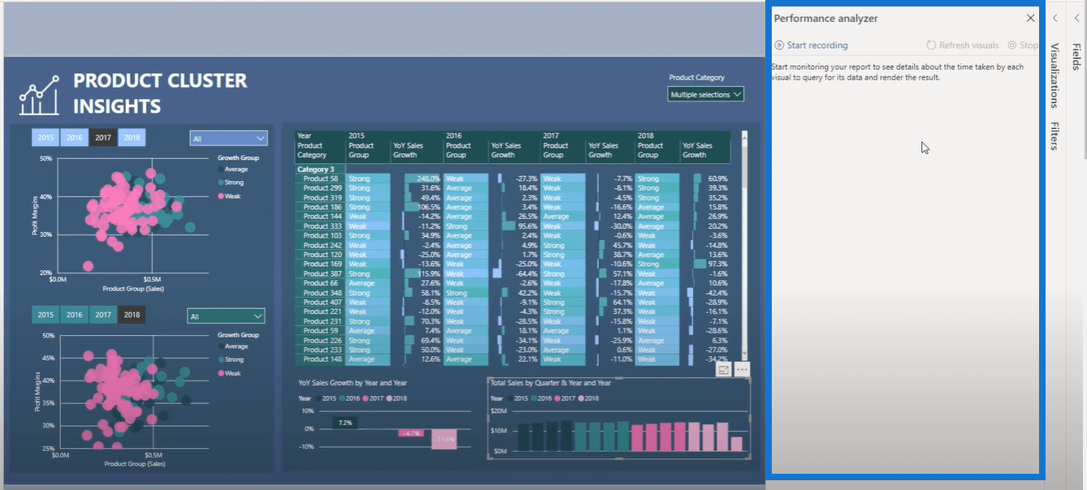Viewport: 1087px width, 490px height.
Task: Click the 7.2% bar in YoY Sales Growth chart
Action: click(x=344, y=423)
